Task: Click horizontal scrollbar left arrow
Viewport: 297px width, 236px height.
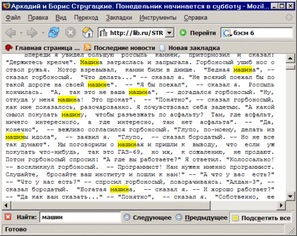Action: (x=6, y=205)
